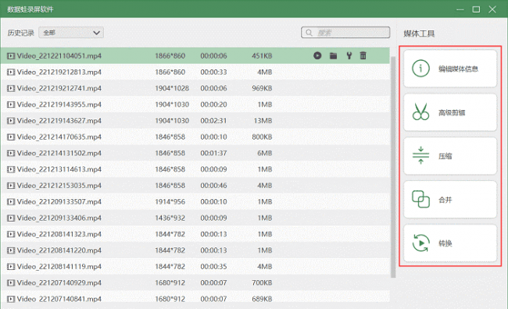508x309 pixels.
Task: Click the video file icon of Video_221214170635.mp4
Action: [x=11, y=137]
